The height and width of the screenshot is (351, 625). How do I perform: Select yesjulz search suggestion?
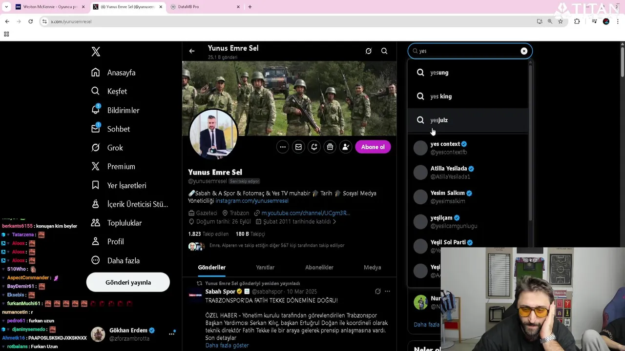468,120
